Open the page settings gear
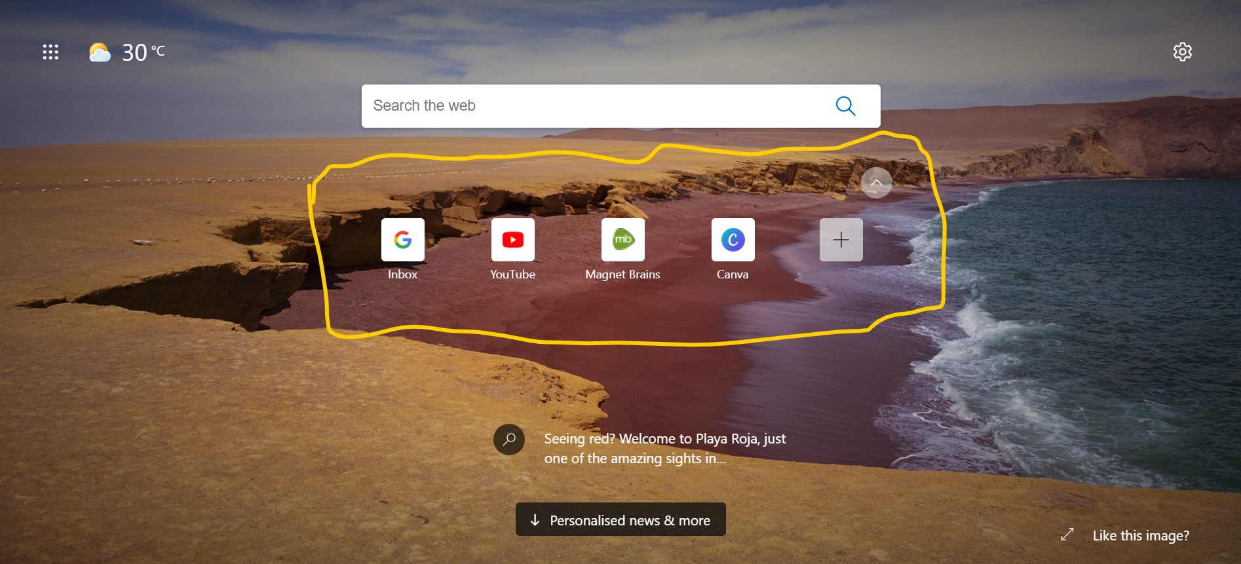 pyautogui.click(x=1182, y=52)
